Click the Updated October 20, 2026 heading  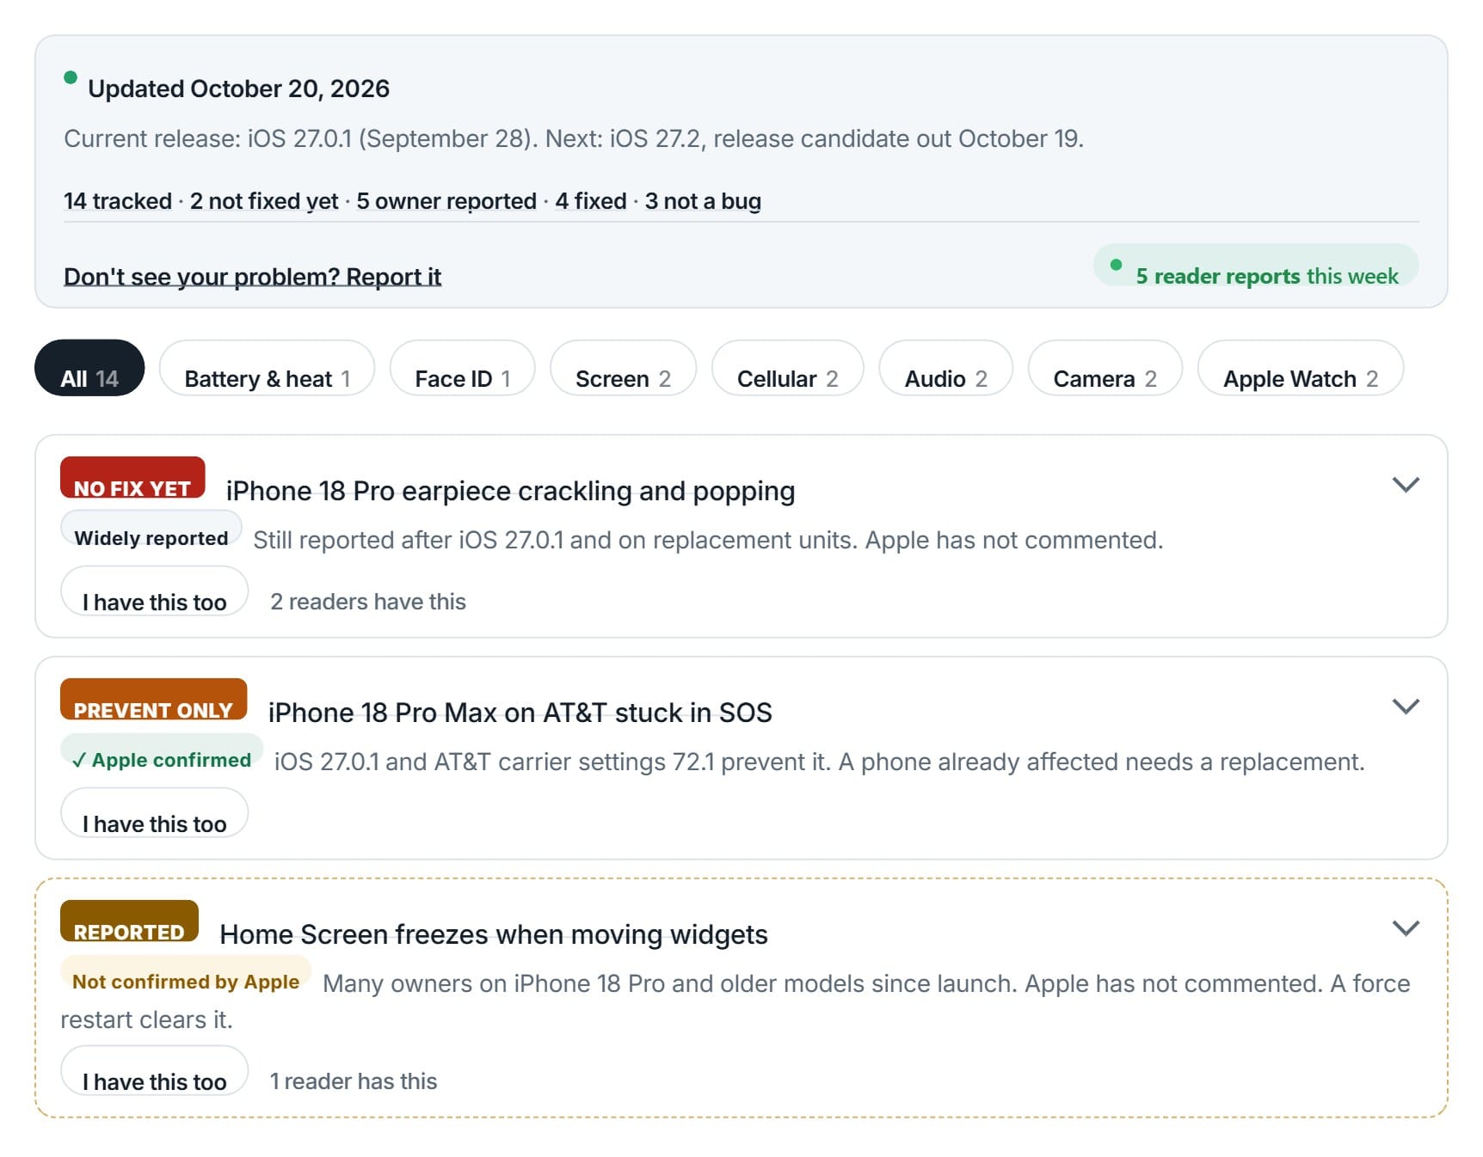pyautogui.click(x=238, y=89)
